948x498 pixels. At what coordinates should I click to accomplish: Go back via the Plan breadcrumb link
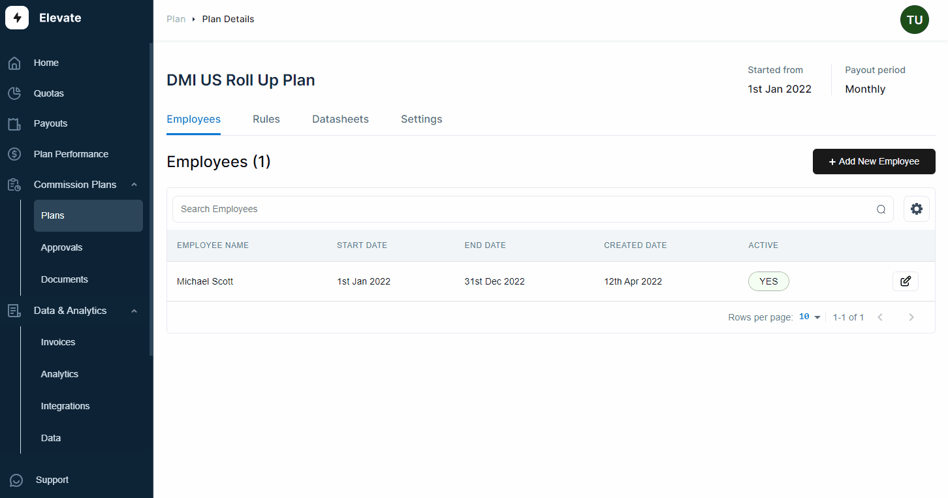coord(176,20)
